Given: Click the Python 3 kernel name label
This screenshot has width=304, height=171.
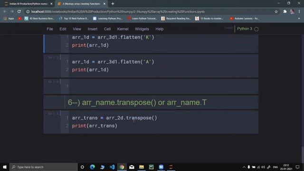Looking at the screenshot, I should 245,28.
